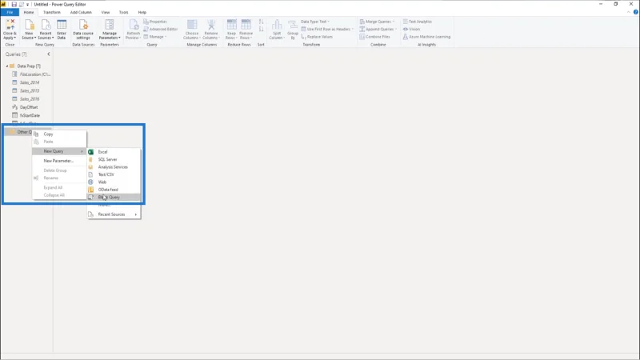Open Data source settings
Viewport: 640px width, 360px height.
tap(83, 30)
